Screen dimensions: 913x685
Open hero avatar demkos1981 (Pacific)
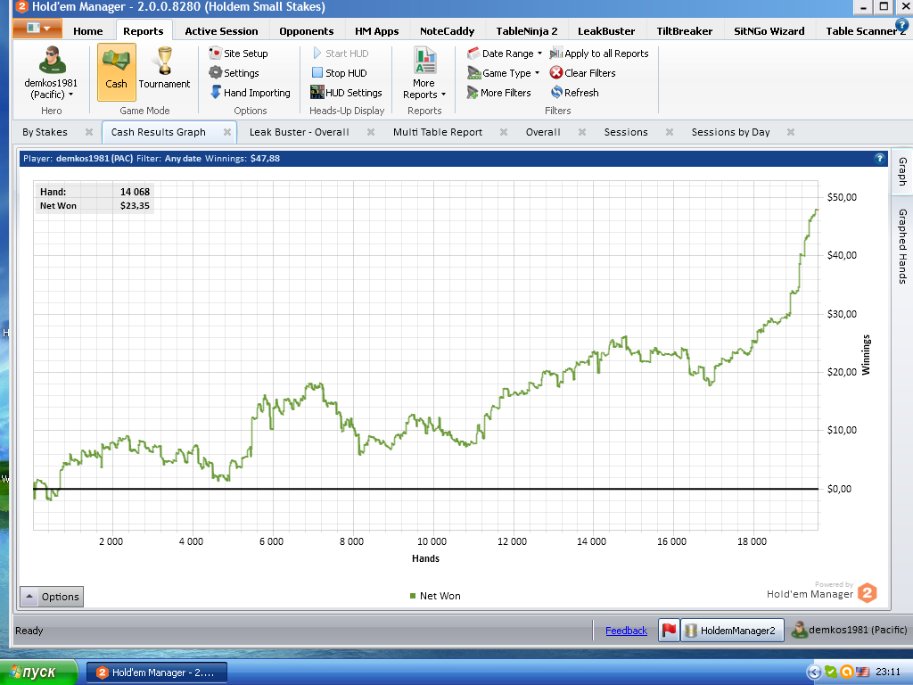pyautogui.click(x=51, y=60)
